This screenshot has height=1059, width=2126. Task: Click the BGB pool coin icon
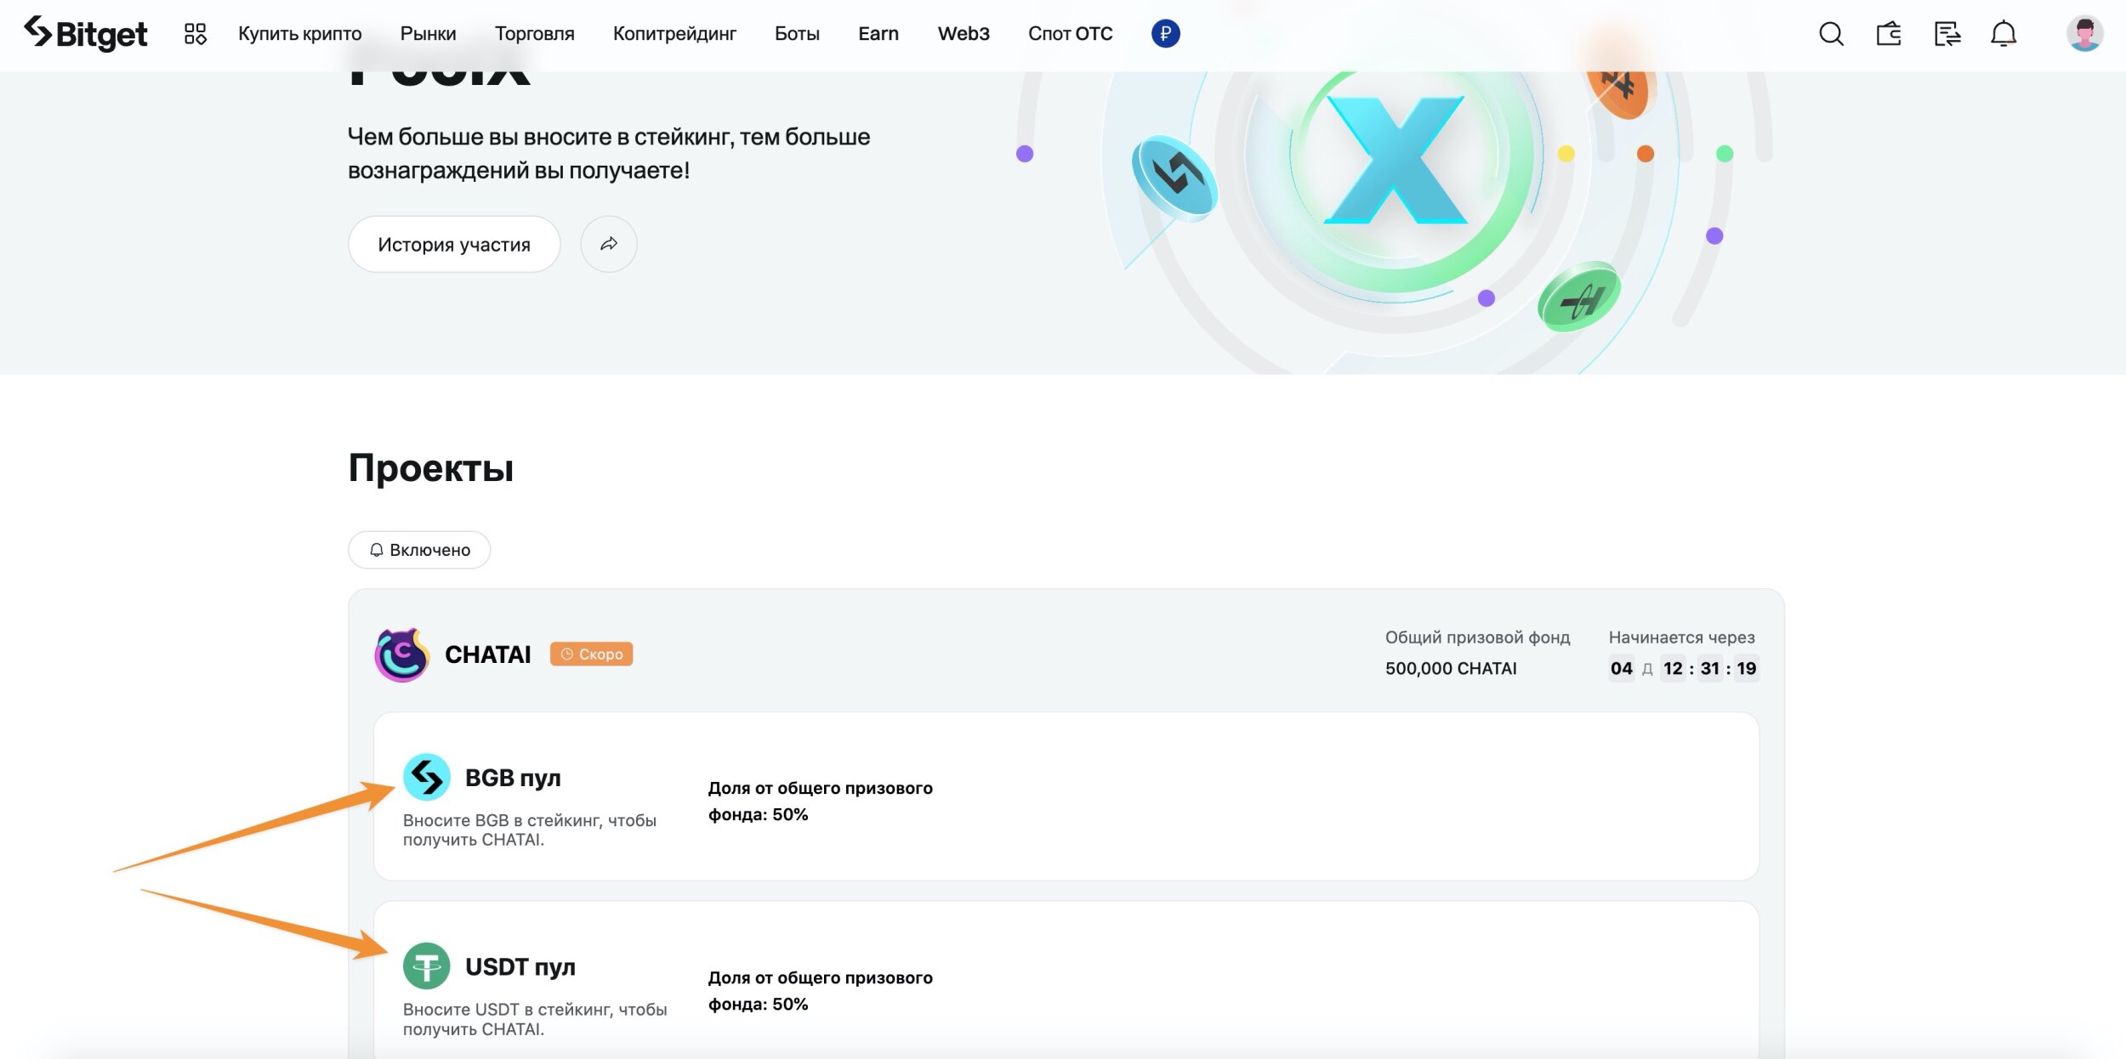tap(426, 777)
